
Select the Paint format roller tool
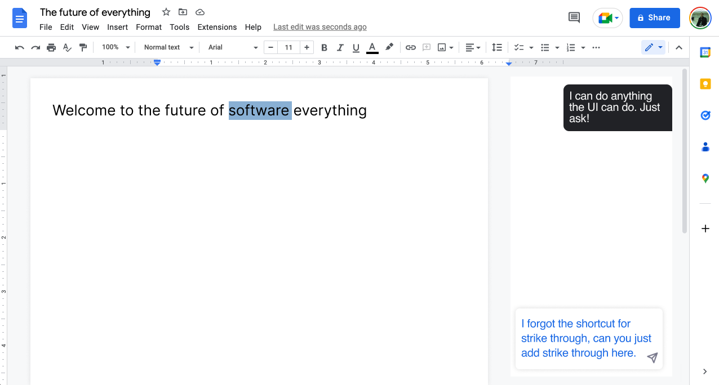click(83, 48)
